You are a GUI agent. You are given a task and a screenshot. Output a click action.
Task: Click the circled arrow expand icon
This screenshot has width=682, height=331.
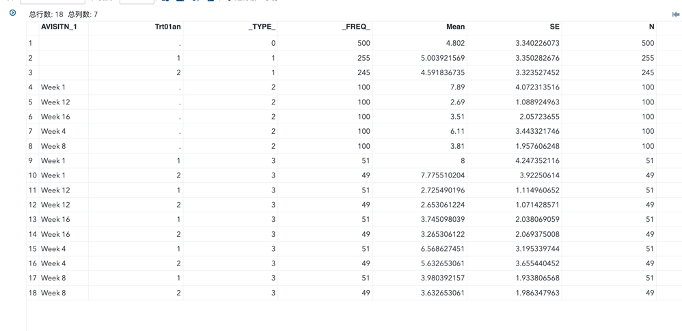(x=12, y=13)
